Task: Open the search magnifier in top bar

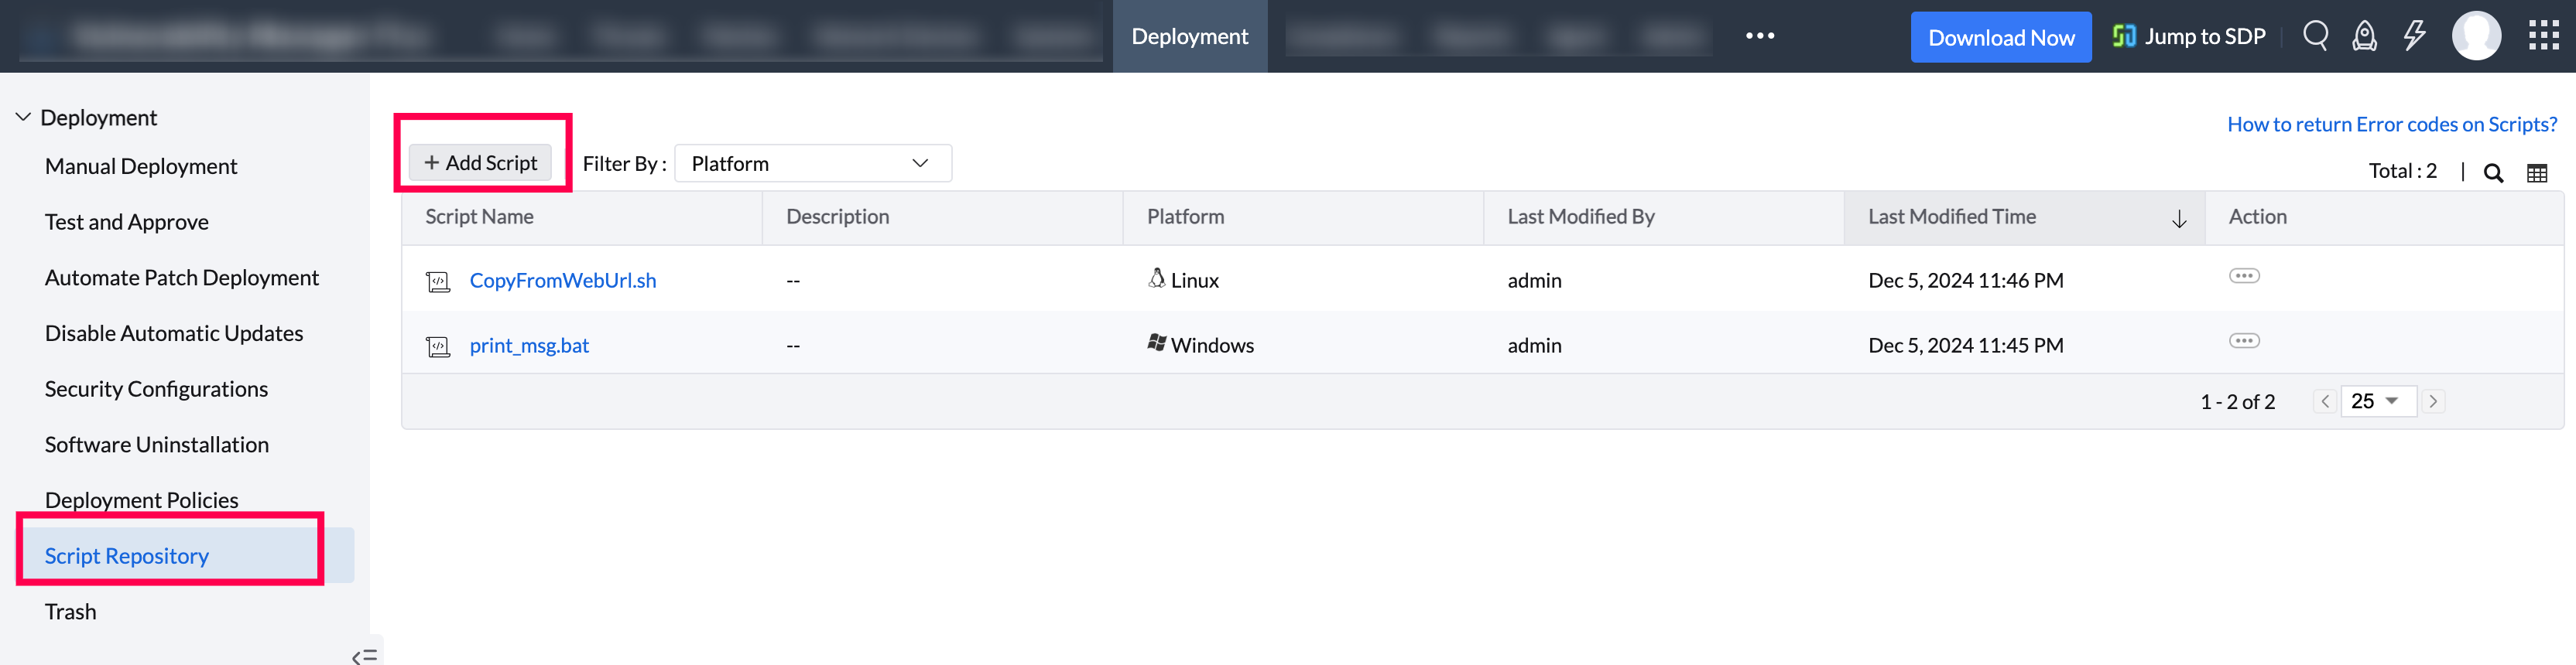Action: tap(2315, 37)
